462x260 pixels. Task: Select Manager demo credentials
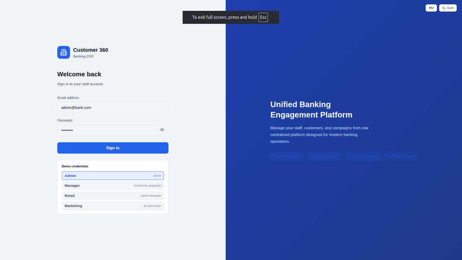[112, 186]
